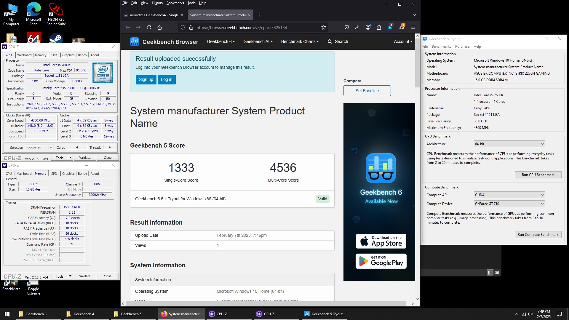Launch Steam from the desktop icon
Viewport: 569px width, 320px height.
tap(56, 39)
